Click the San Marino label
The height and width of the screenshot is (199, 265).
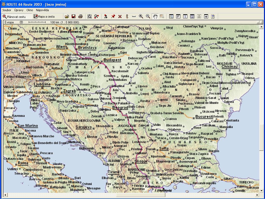point(27,126)
